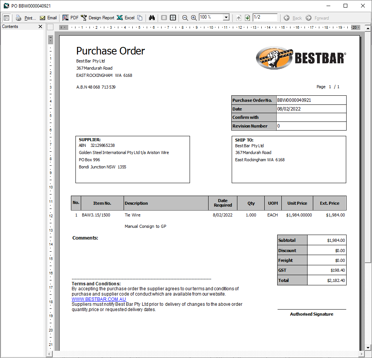Click the A.B.N 48 068 713 539 text

96,87
